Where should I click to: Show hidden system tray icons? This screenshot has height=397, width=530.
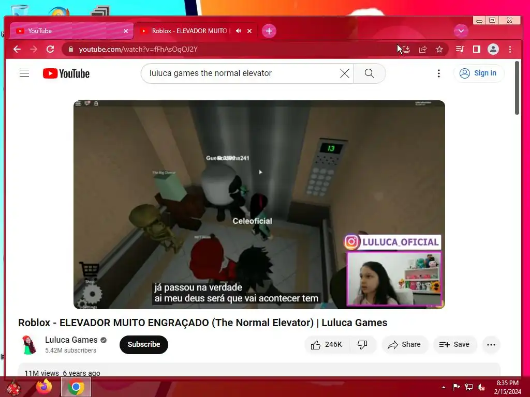[x=444, y=387]
